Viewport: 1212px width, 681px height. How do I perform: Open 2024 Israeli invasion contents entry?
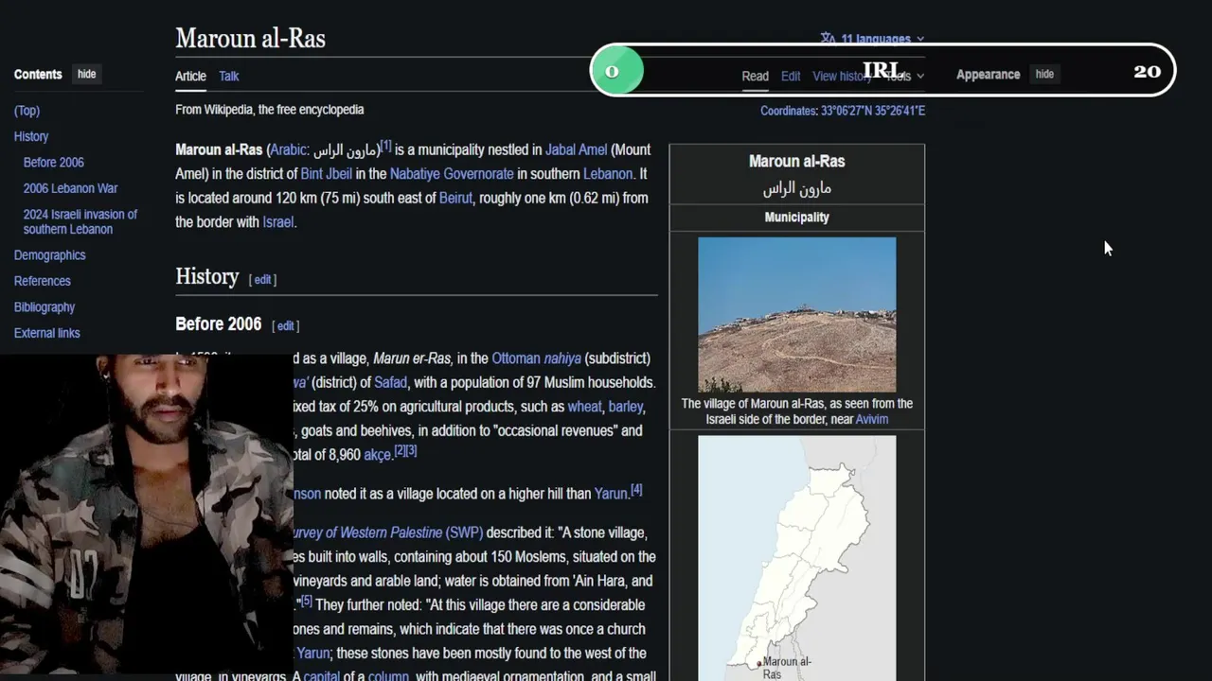80,221
